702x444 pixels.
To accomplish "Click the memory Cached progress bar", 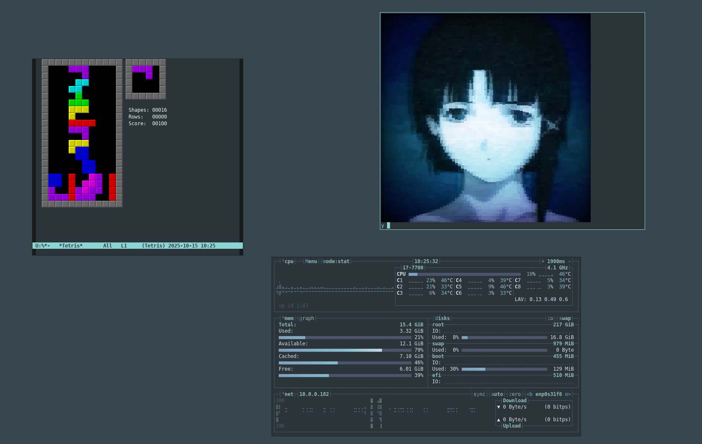I will coord(345,363).
